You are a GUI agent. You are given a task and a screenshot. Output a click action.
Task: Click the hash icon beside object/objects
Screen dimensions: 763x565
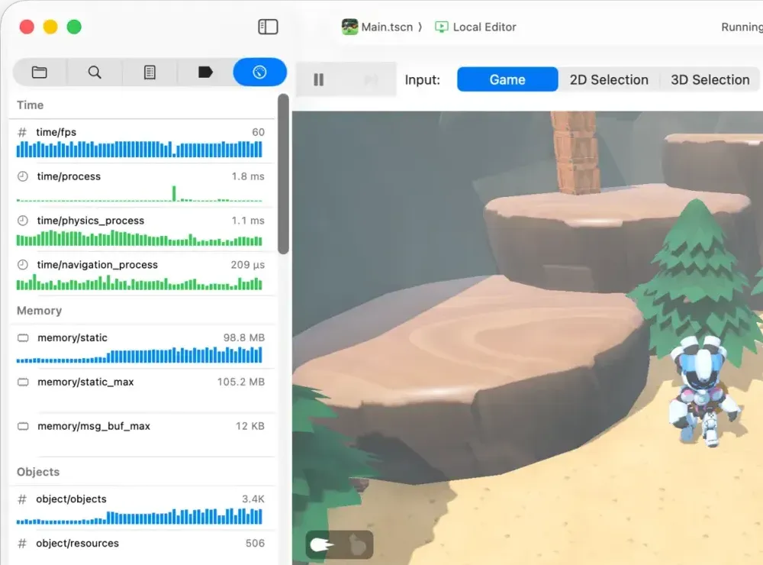pyautogui.click(x=22, y=499)
